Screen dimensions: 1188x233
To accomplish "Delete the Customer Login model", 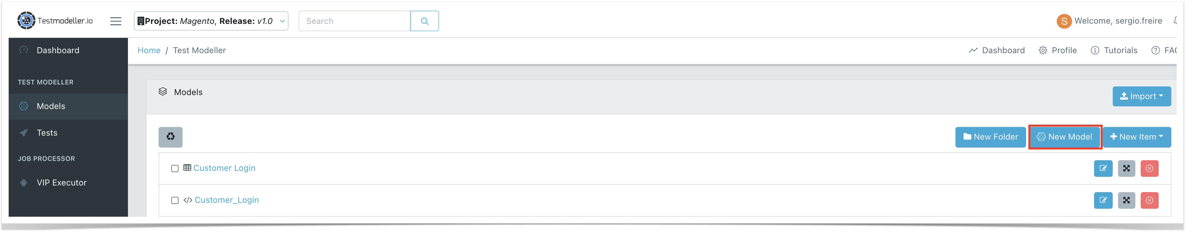I will [x=1149, y=169].
